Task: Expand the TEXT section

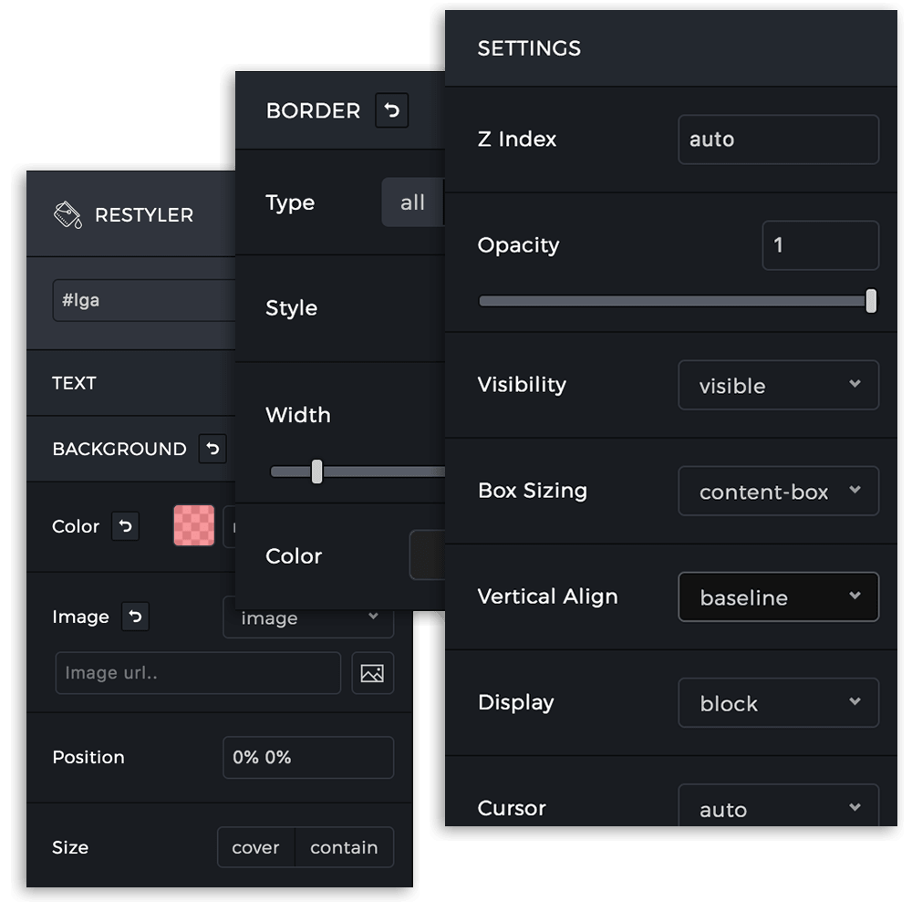Action: (x=75, y=383)
